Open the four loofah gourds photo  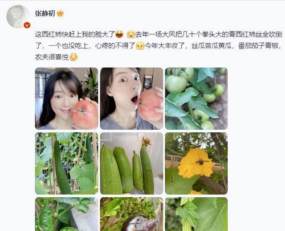[132, 163]
